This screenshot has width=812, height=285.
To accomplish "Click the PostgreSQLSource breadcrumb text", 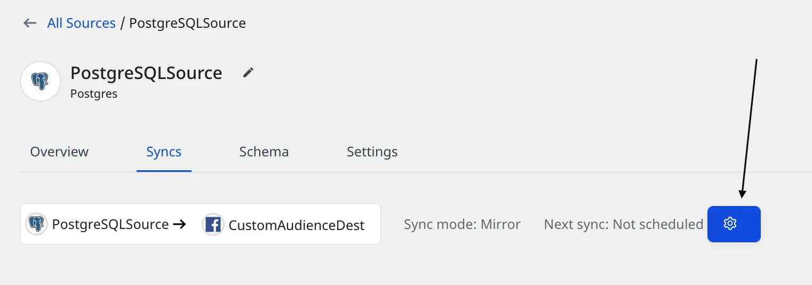I will coord(187,23).
